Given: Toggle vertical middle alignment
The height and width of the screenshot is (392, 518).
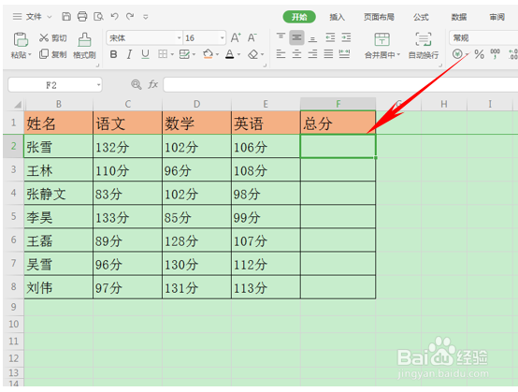Looking at the screenshot, I should 296,37.
